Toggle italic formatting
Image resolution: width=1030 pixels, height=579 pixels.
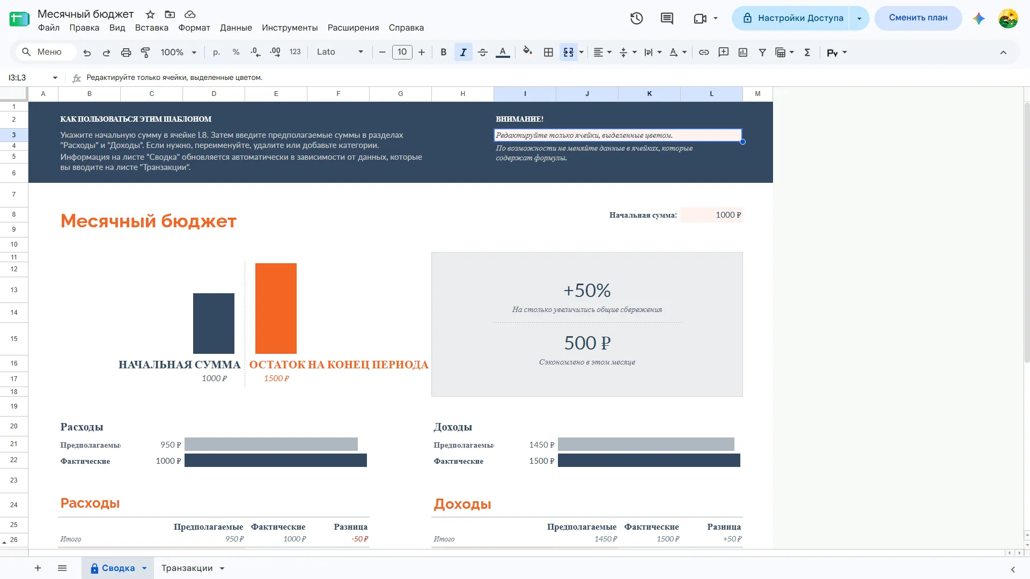click(463, 53)
